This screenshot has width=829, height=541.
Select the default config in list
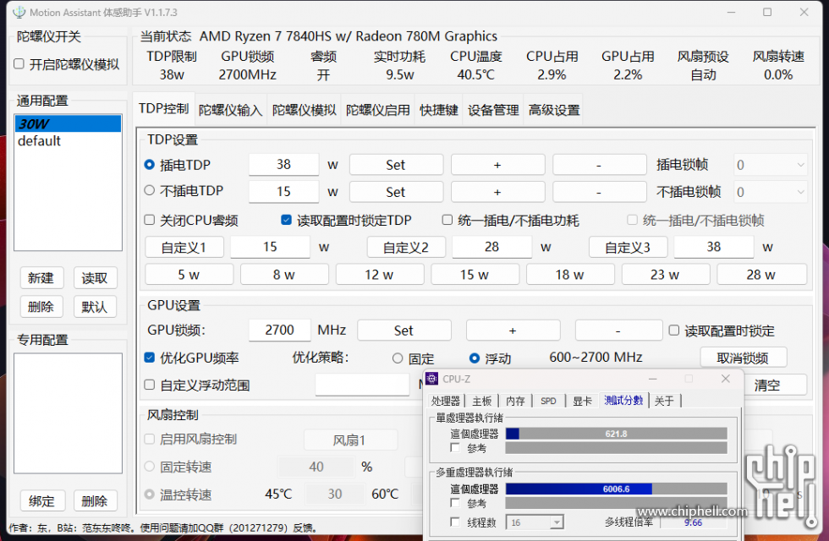(x=68, y=140)
